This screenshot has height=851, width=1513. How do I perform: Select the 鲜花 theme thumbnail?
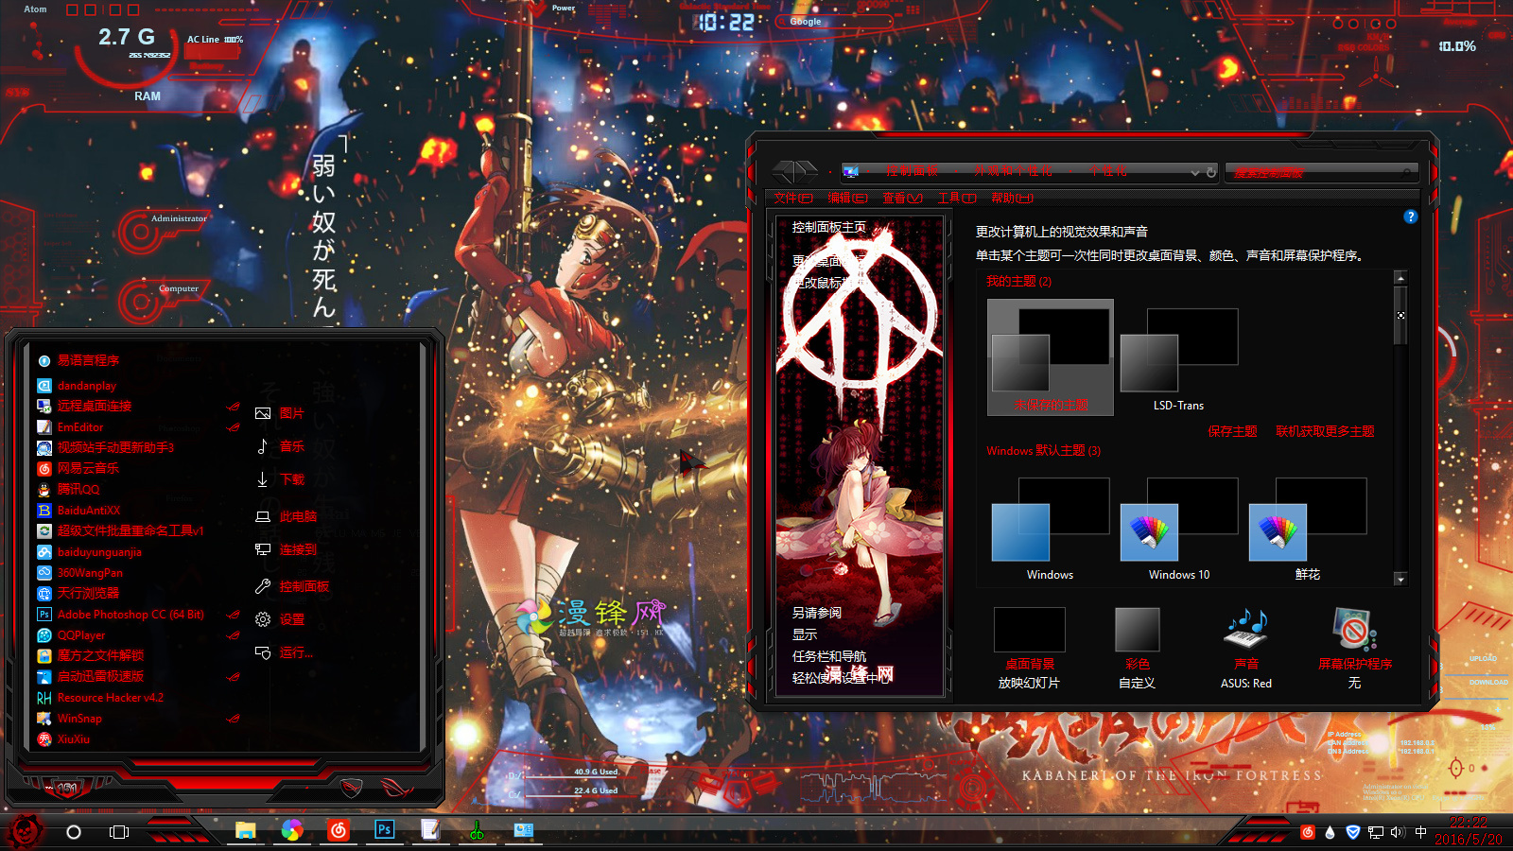point(1308,529)
